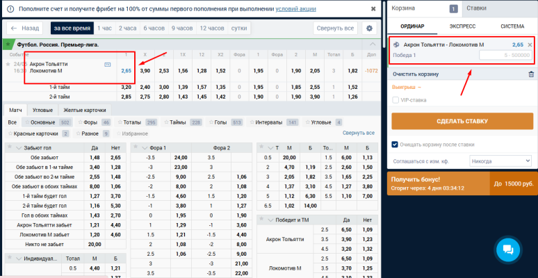Screen dimensions: 538x278
Task: Click the 'Получить бонус!' banner
Action: click(x=462, y=183)
